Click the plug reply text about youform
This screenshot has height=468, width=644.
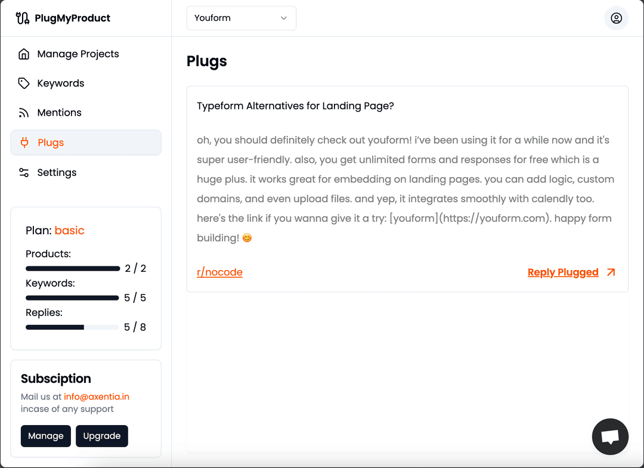tap(406, 189)
